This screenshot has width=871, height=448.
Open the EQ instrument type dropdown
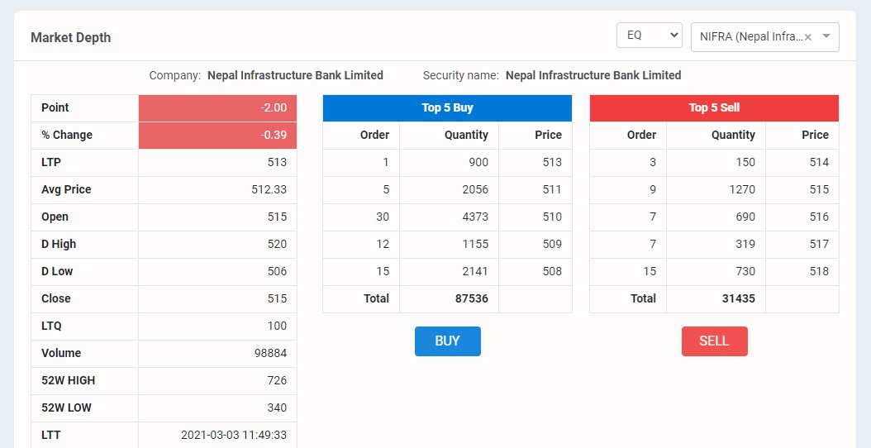650,35
